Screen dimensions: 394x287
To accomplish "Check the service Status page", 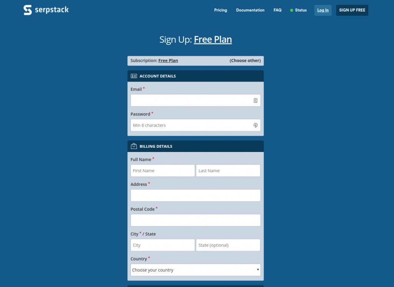I will (301, 10).
